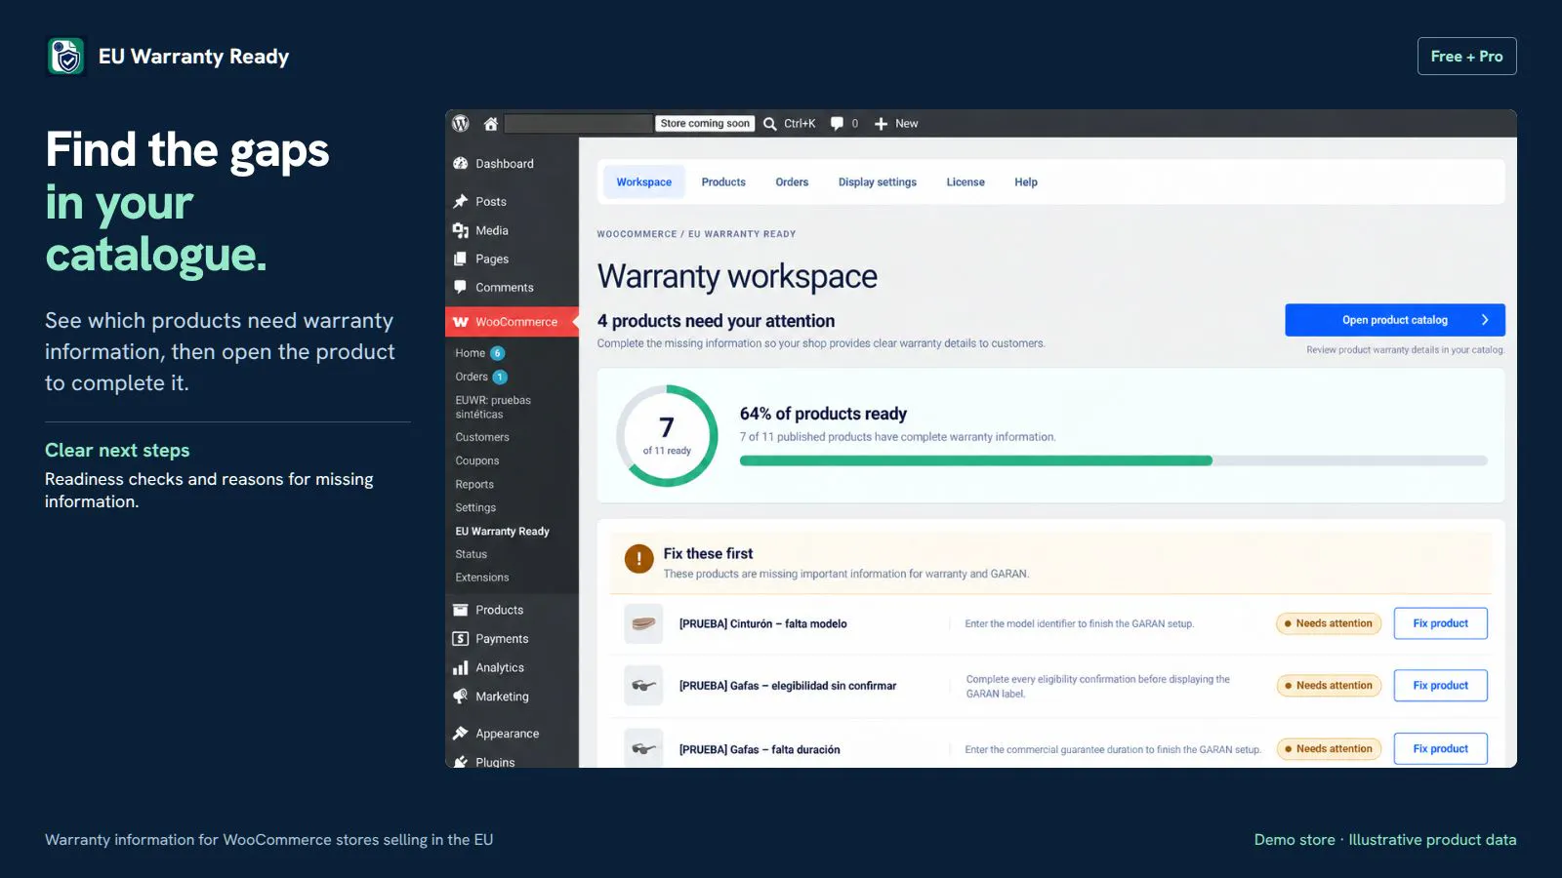Open WooCommerce Settings submenu item
The width and height of the screenshot is (1562, 878).
click(x=475, y=507)
